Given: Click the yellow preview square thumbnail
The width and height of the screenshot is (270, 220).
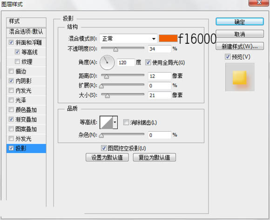Looking at the screenshot, I should tap(240, 78).
